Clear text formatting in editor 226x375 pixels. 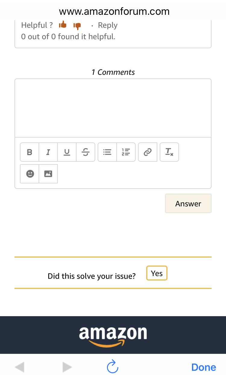point(169,152)
